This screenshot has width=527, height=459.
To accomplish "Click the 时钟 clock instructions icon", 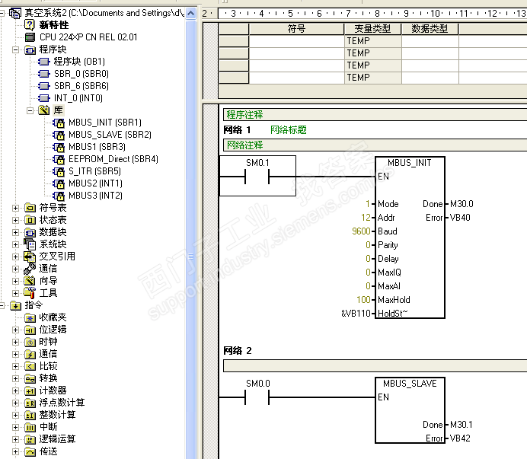I will (30, 342).
